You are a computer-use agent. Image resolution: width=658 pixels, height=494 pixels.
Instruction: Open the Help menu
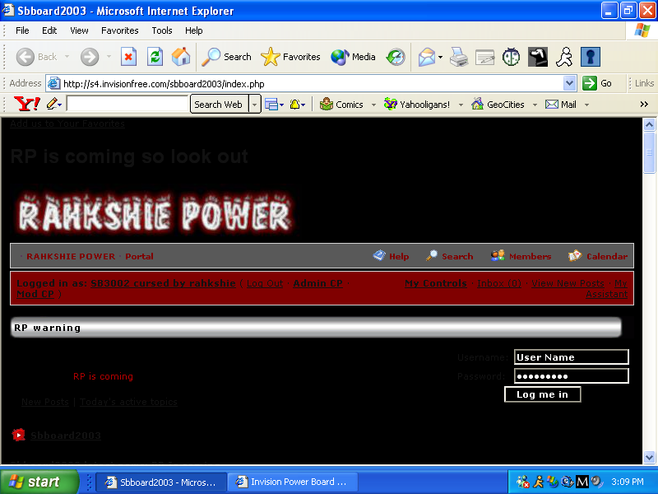tap(193, 30)
